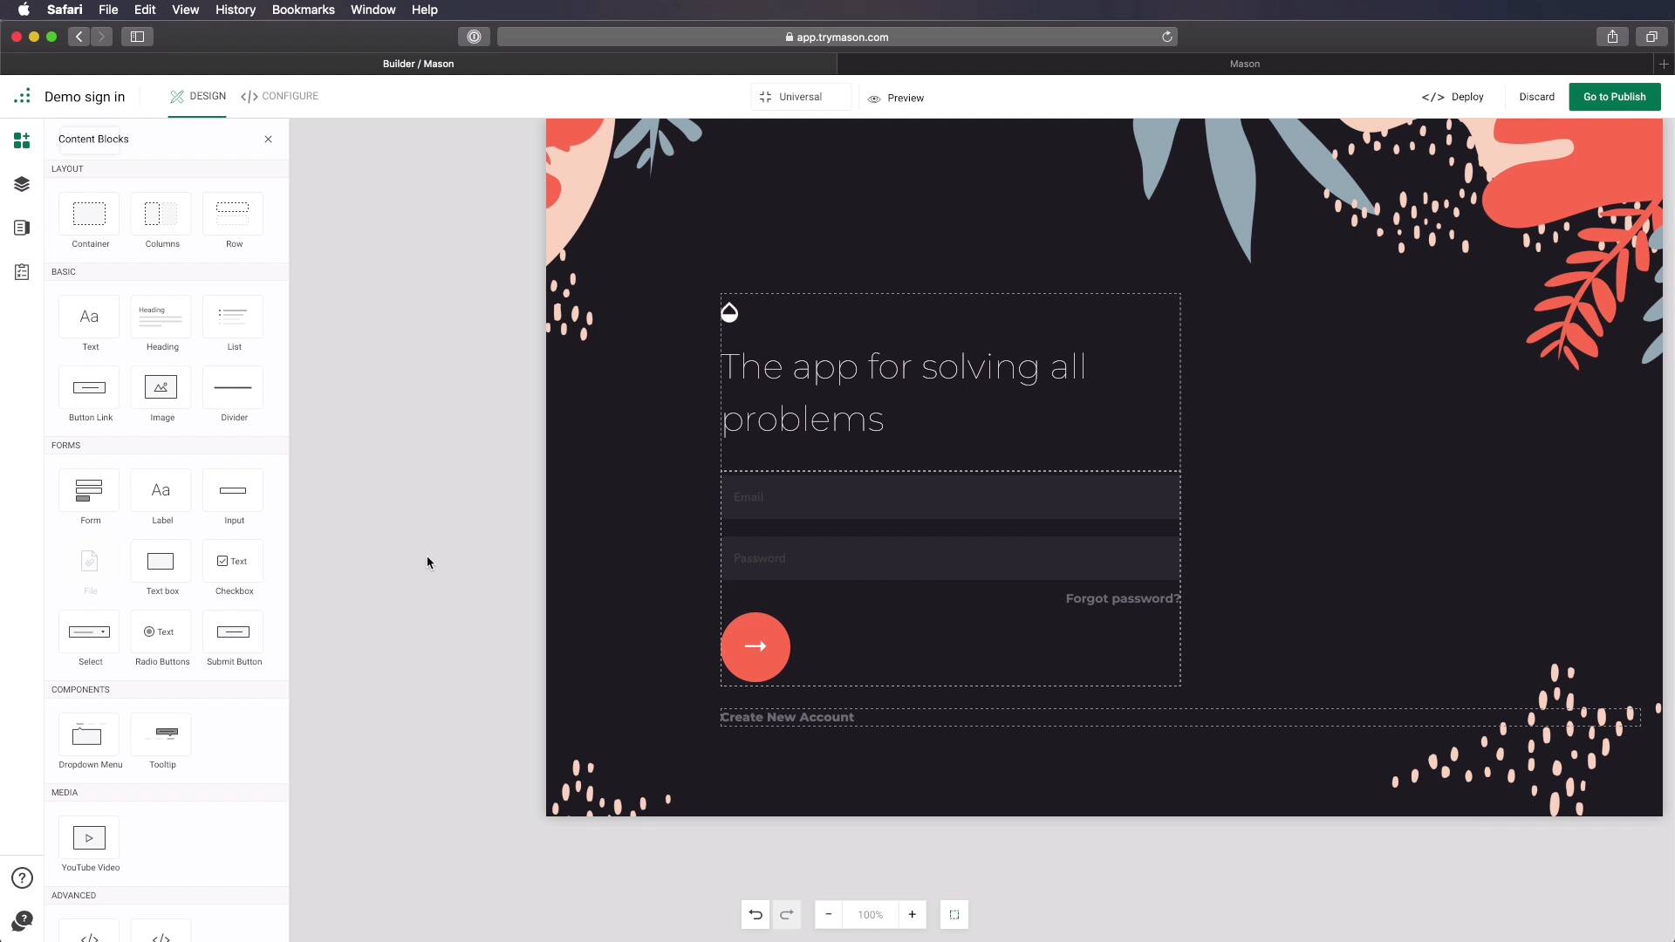Select the Dropdown Menu component block
1675x942 pixels.
pyautogui.click(x=89, y=736)
